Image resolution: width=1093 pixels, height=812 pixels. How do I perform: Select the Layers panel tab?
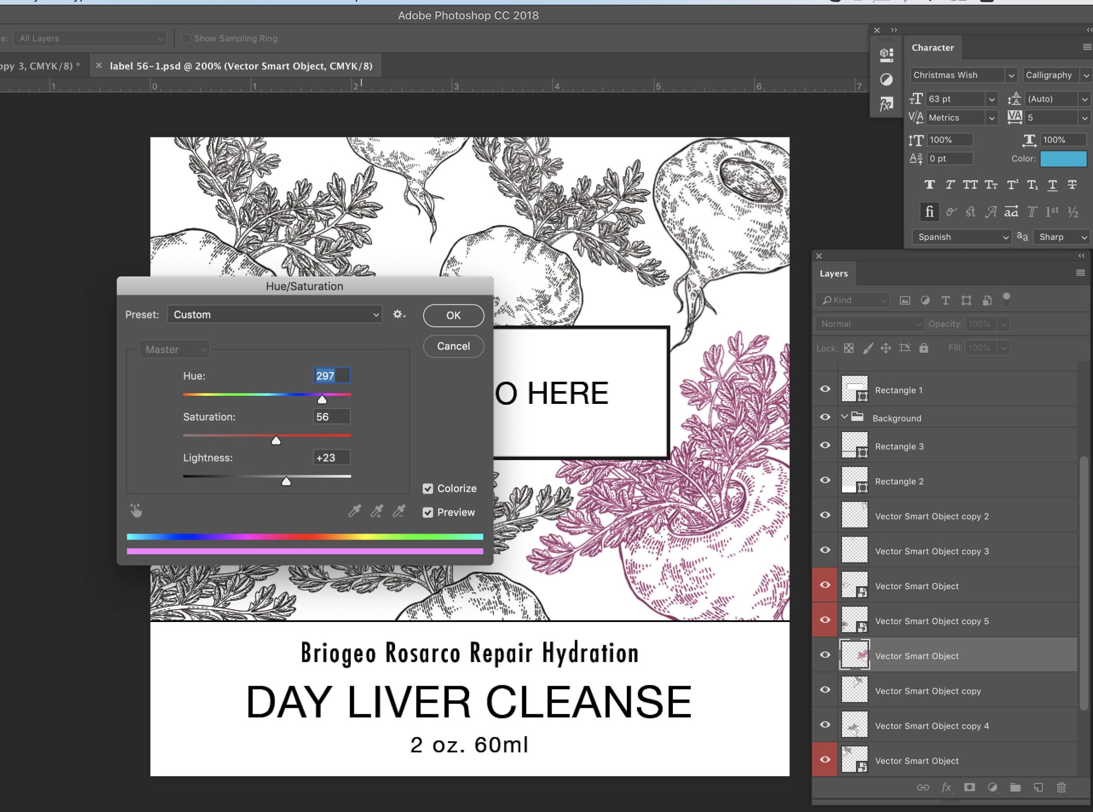click(x=833, y=273)
